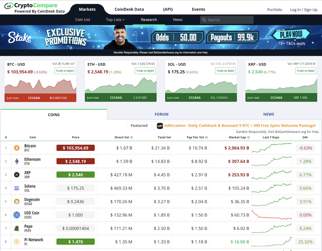Click the Dogecoin coin icon
The height and width of the screenshot is (251, 322).
[17, 202]
